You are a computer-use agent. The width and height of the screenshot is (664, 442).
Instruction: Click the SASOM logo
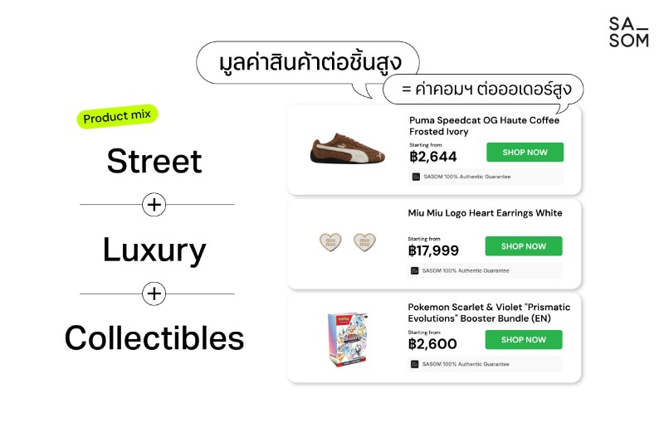pos(628,32)
